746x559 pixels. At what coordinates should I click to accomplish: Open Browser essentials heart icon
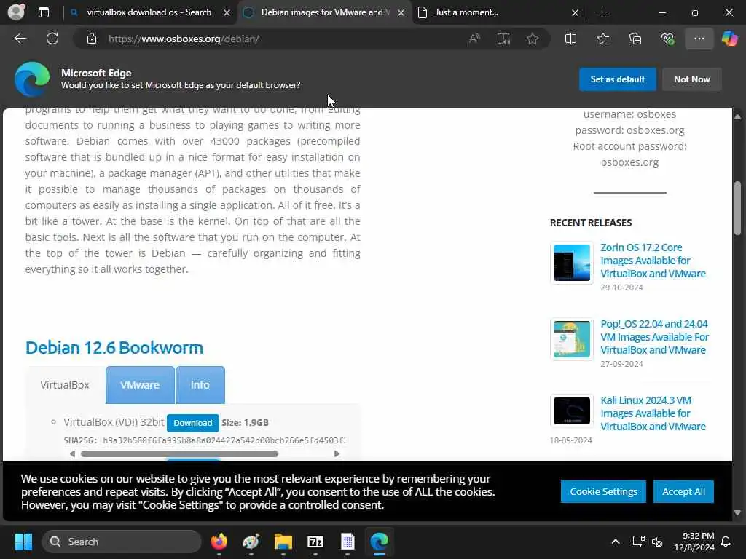tap(667, 39)
